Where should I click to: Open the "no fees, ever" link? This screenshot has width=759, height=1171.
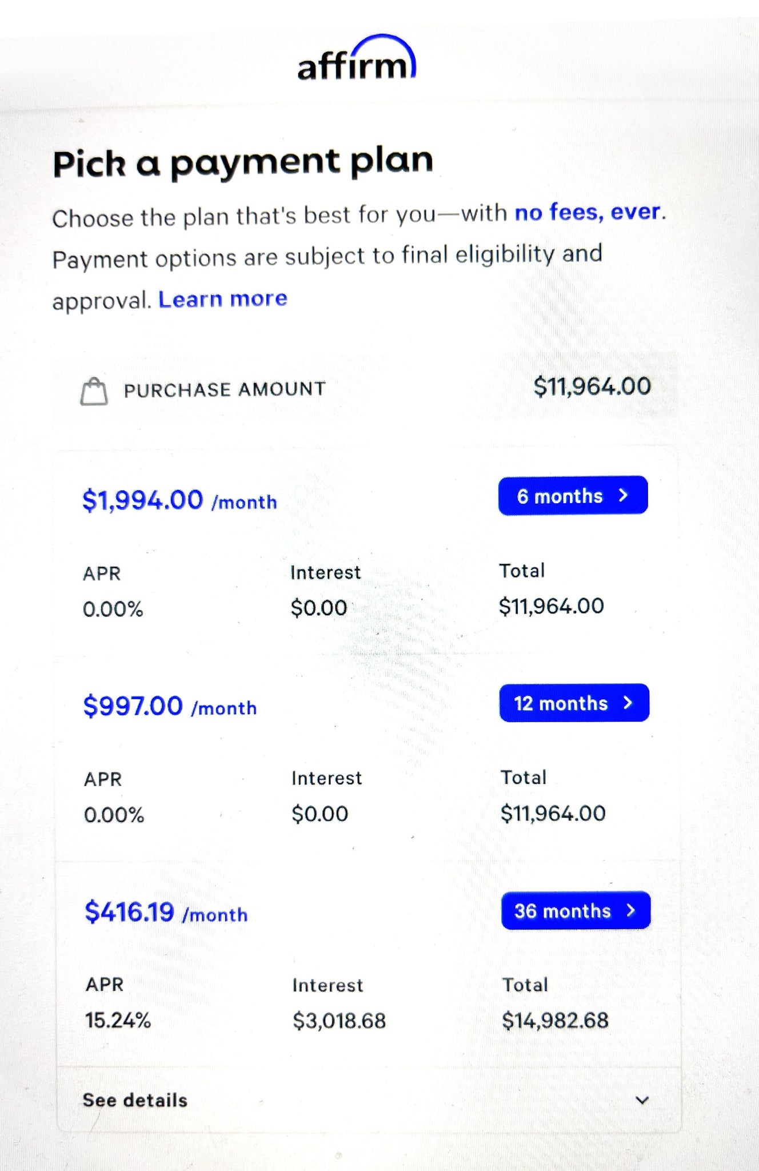point(588,212)
